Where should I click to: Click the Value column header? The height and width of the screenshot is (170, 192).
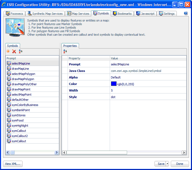pyautogui.click(x=148, y=58)
